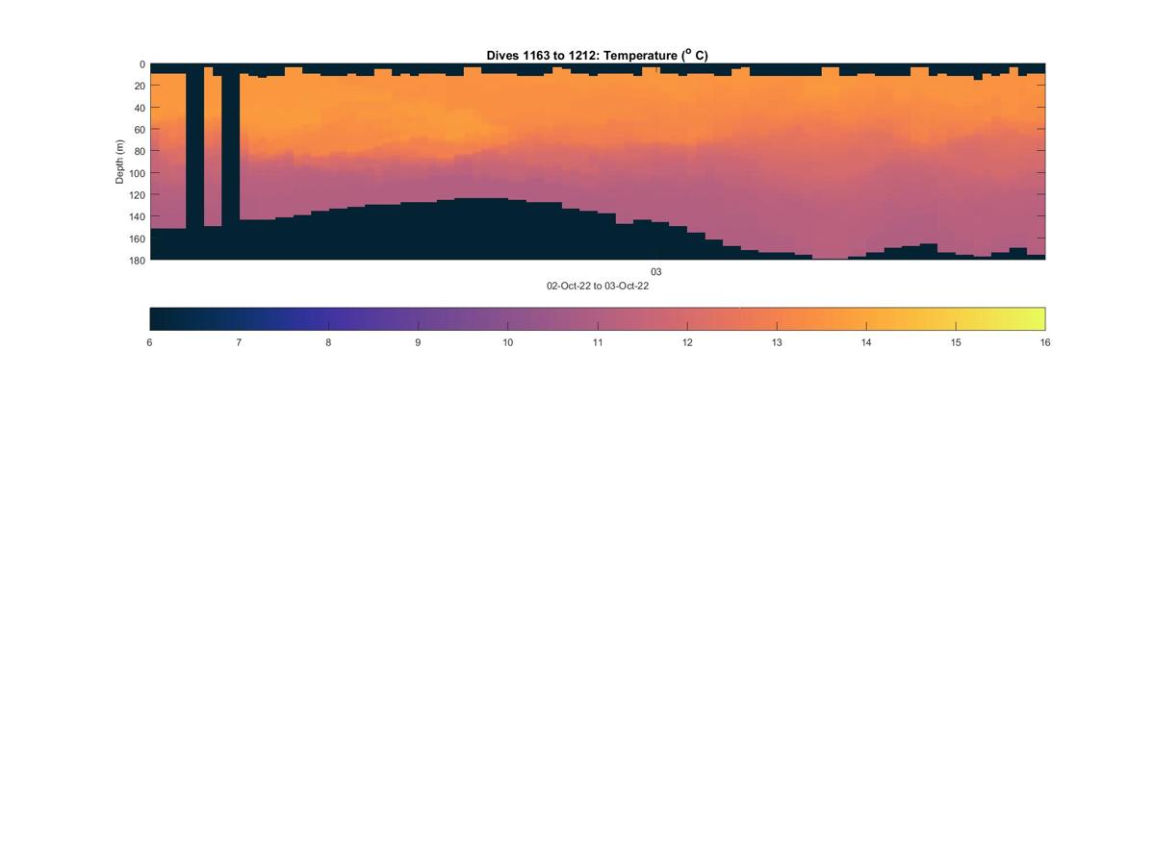
Task: Click the depth axis tick label '0'
Action: pyautogui.click(x=142, y=64)
